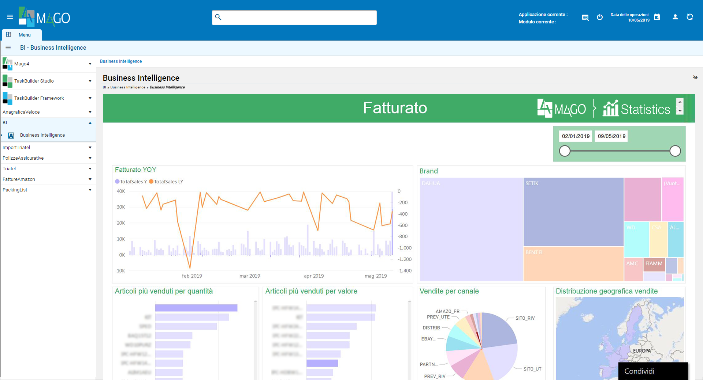Screen dimensions: 703x380
Task: Click the EUROPA label on the map
Action: point(642,351)
